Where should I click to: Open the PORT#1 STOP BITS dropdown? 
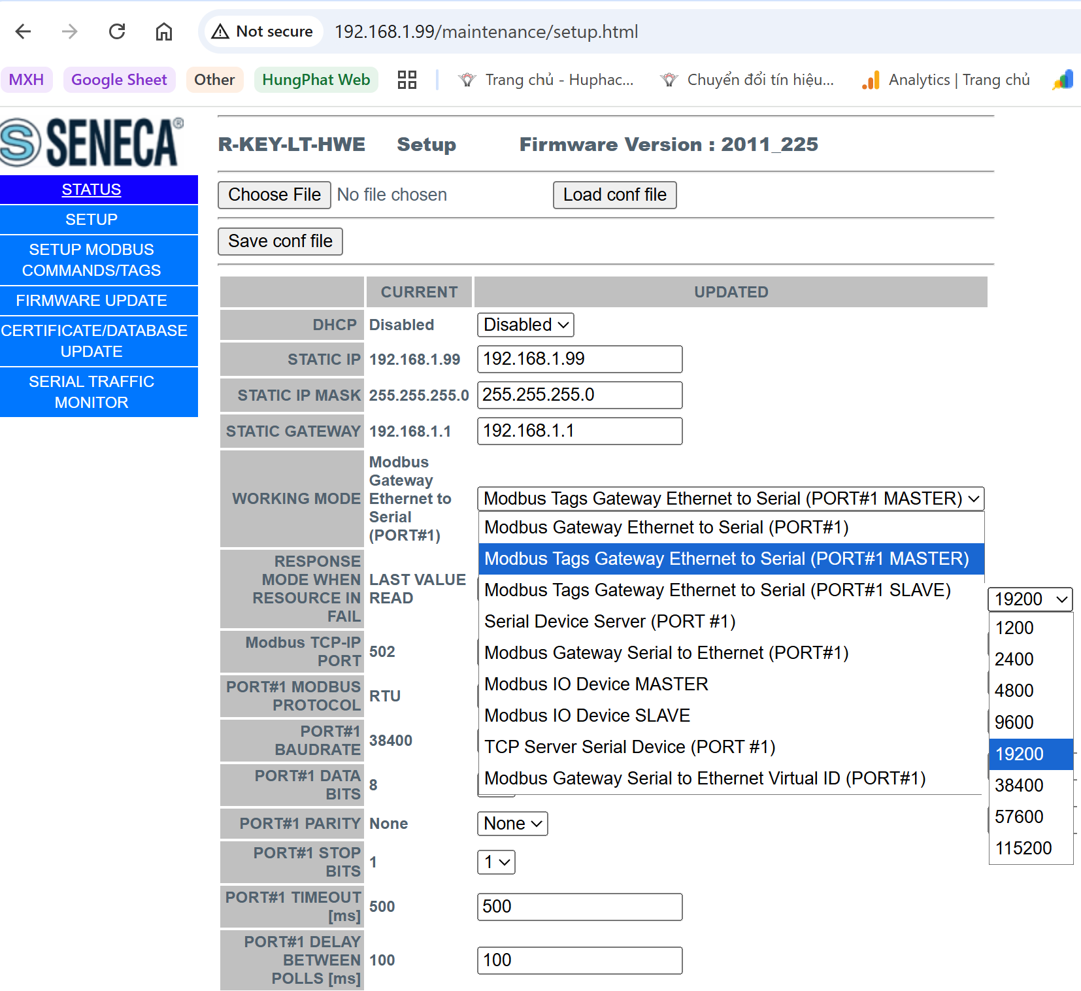point(496,862)
